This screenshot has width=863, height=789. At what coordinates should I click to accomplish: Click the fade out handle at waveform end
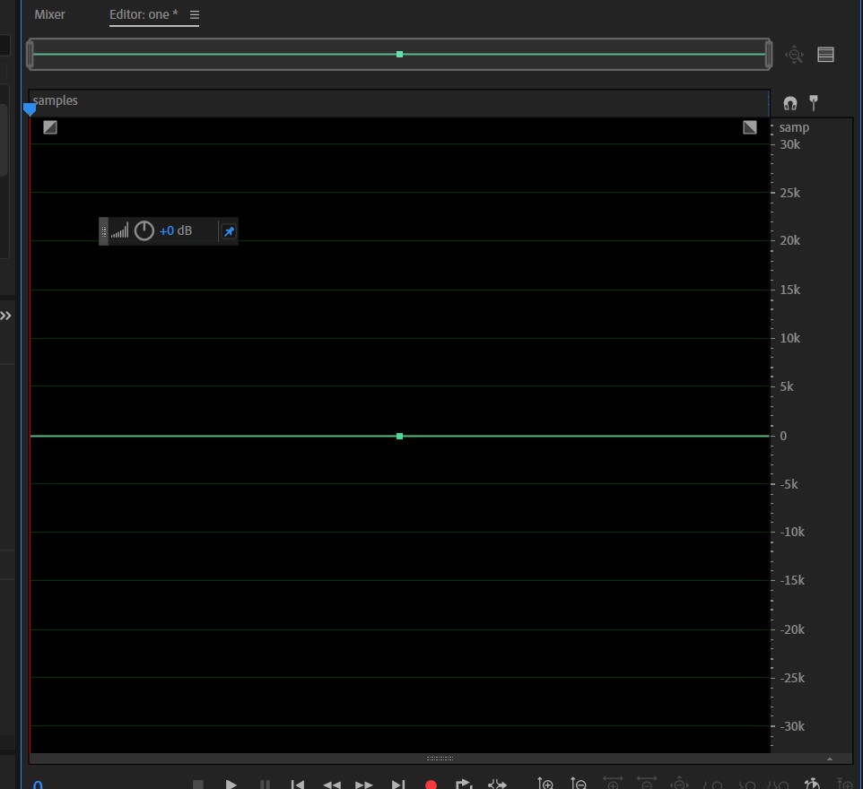750,127
